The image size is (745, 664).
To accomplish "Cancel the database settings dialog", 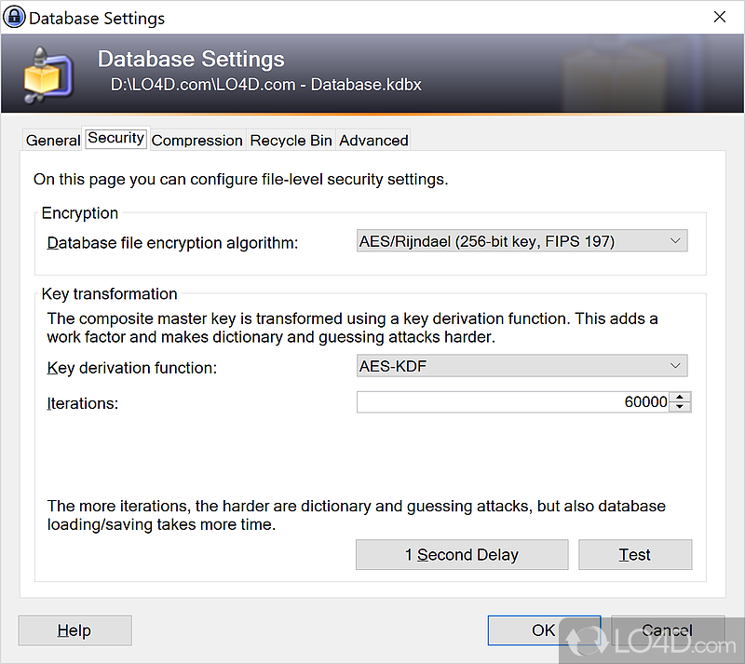I will [668, 630].
